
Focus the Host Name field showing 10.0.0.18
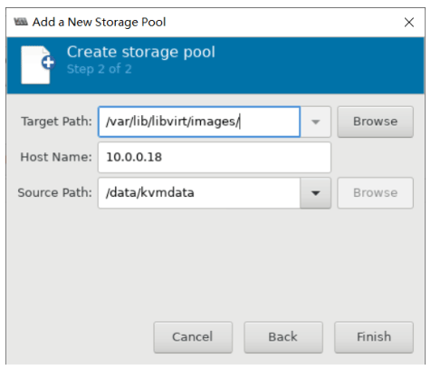[x=215, y=158]
